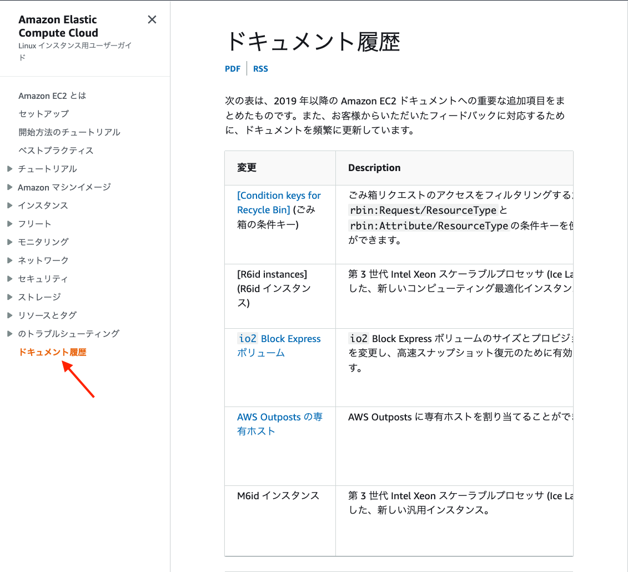Image resolution: width=628 pixels, height=572 pixels.
Task: Open 開始方法のチュートリアル in the sidebar
Action: (x=69, y=132)
